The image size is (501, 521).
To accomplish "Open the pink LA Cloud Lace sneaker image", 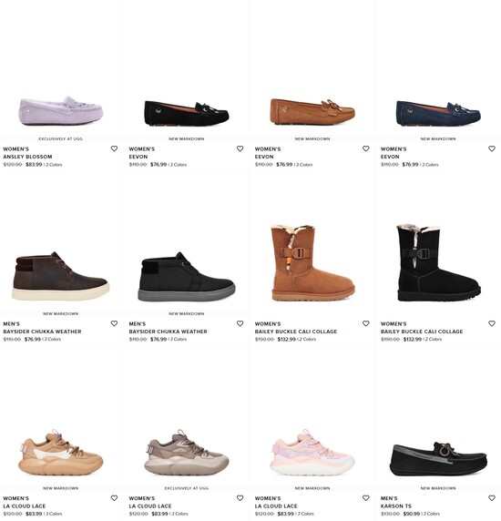I will (312, 452).
